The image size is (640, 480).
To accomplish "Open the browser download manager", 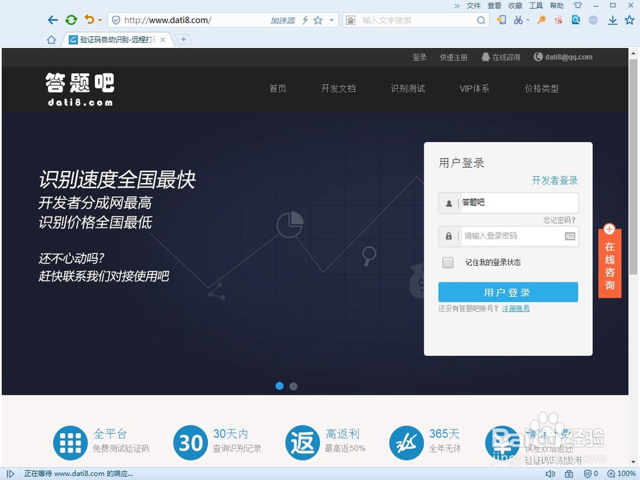I will point(612,20).
